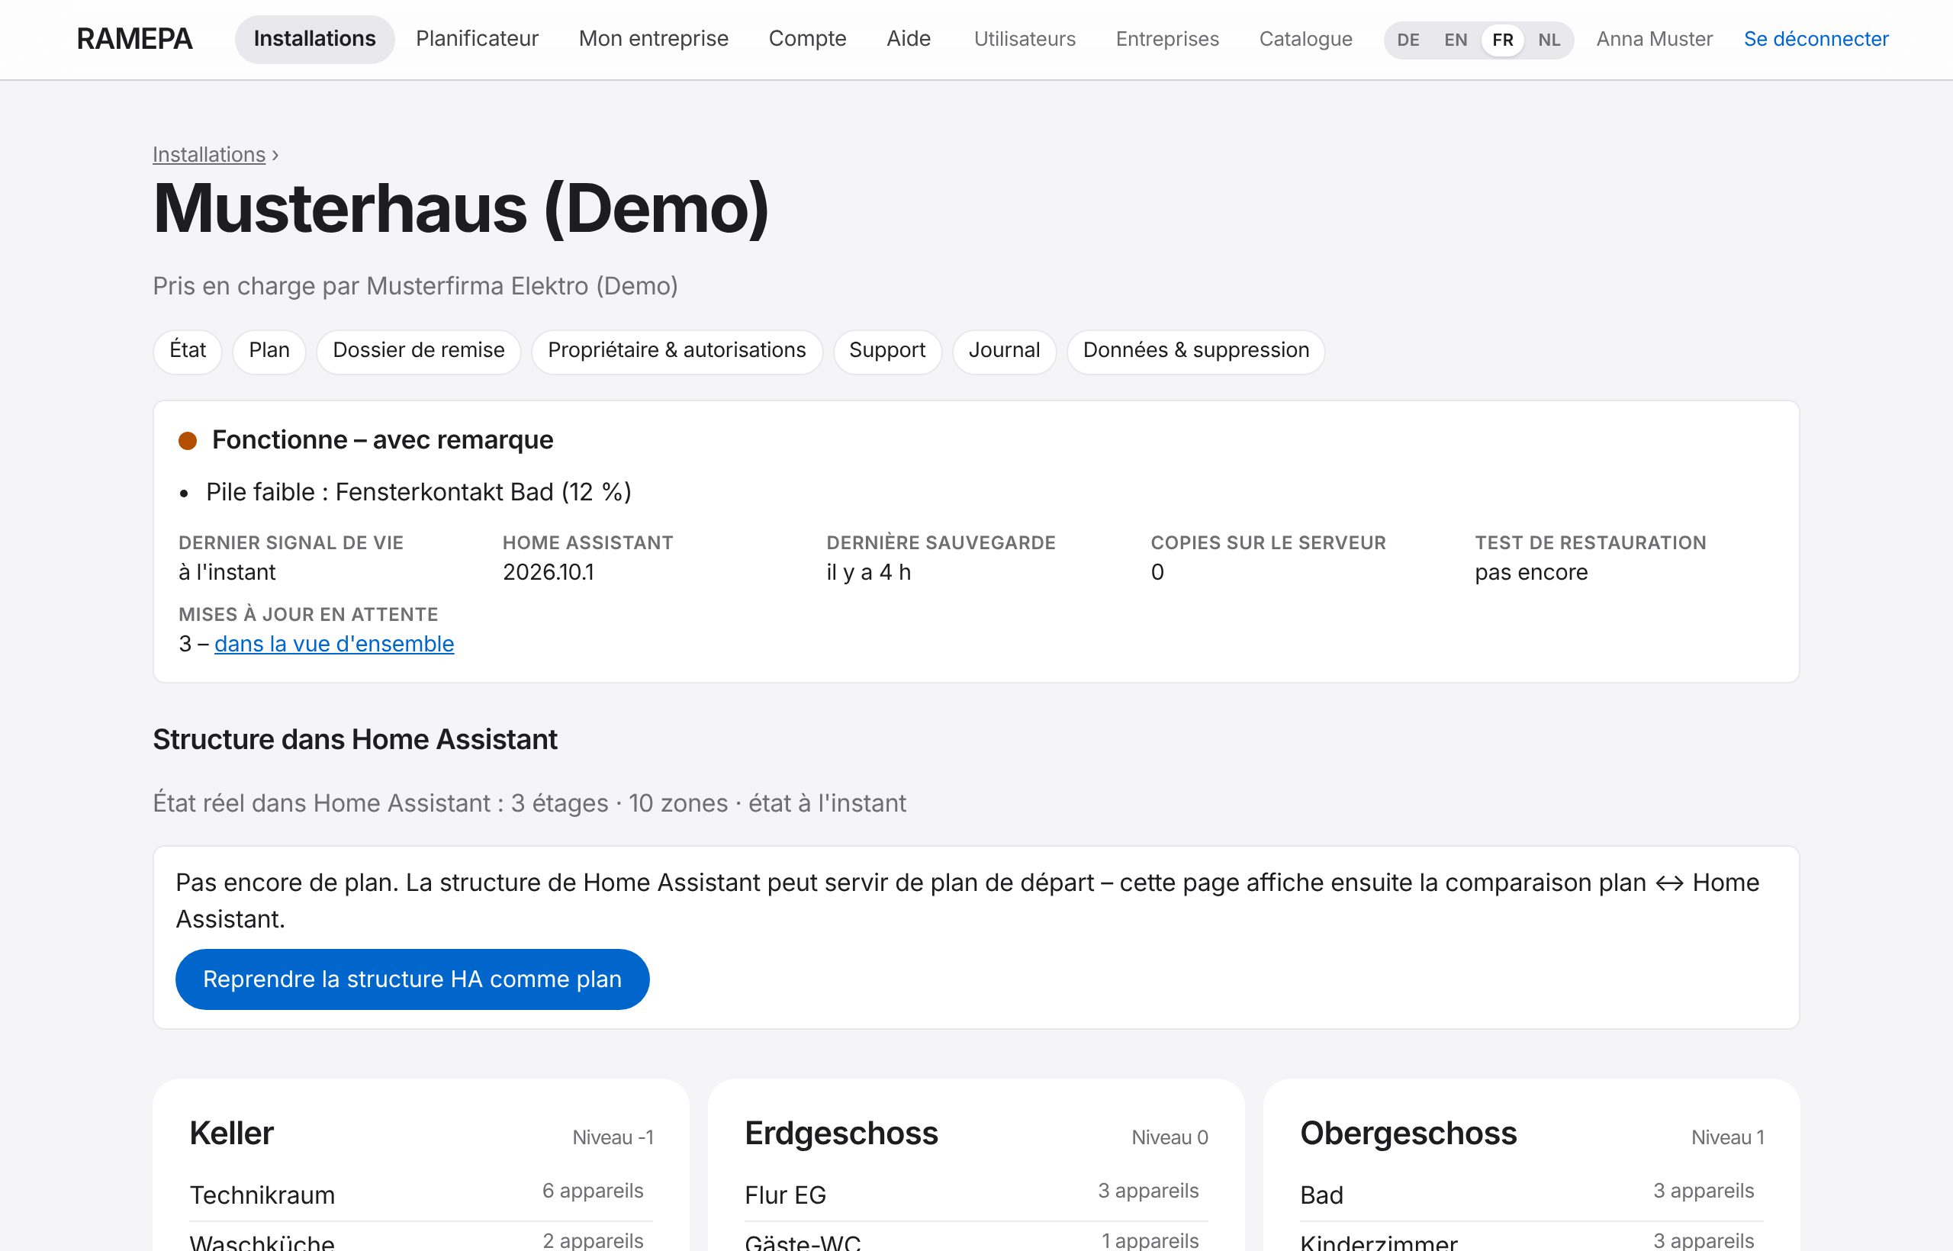1953x1251 pixels.
Task: Click the orange status dot
Action: (188, 440)
